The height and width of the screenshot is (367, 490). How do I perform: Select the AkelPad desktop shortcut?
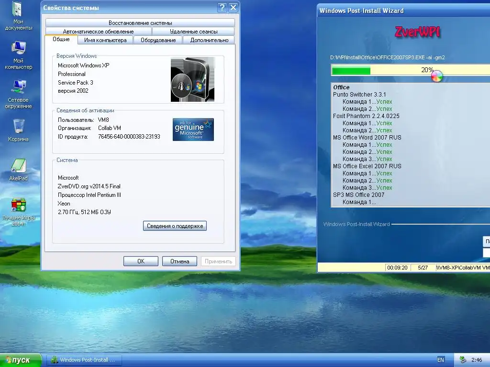tap(18, 170)
